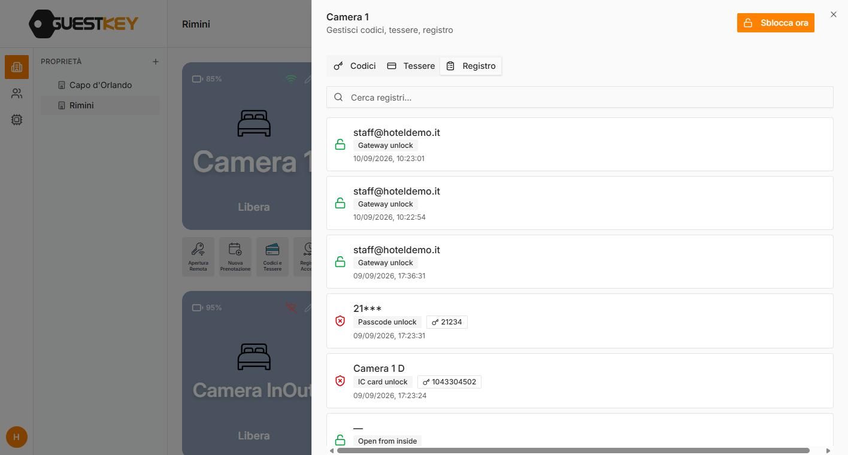Click green unlock icon at 17:36:31 entry
Image resolution: width=848 pixels, height=455 pixels.
(x=340, y=262)
